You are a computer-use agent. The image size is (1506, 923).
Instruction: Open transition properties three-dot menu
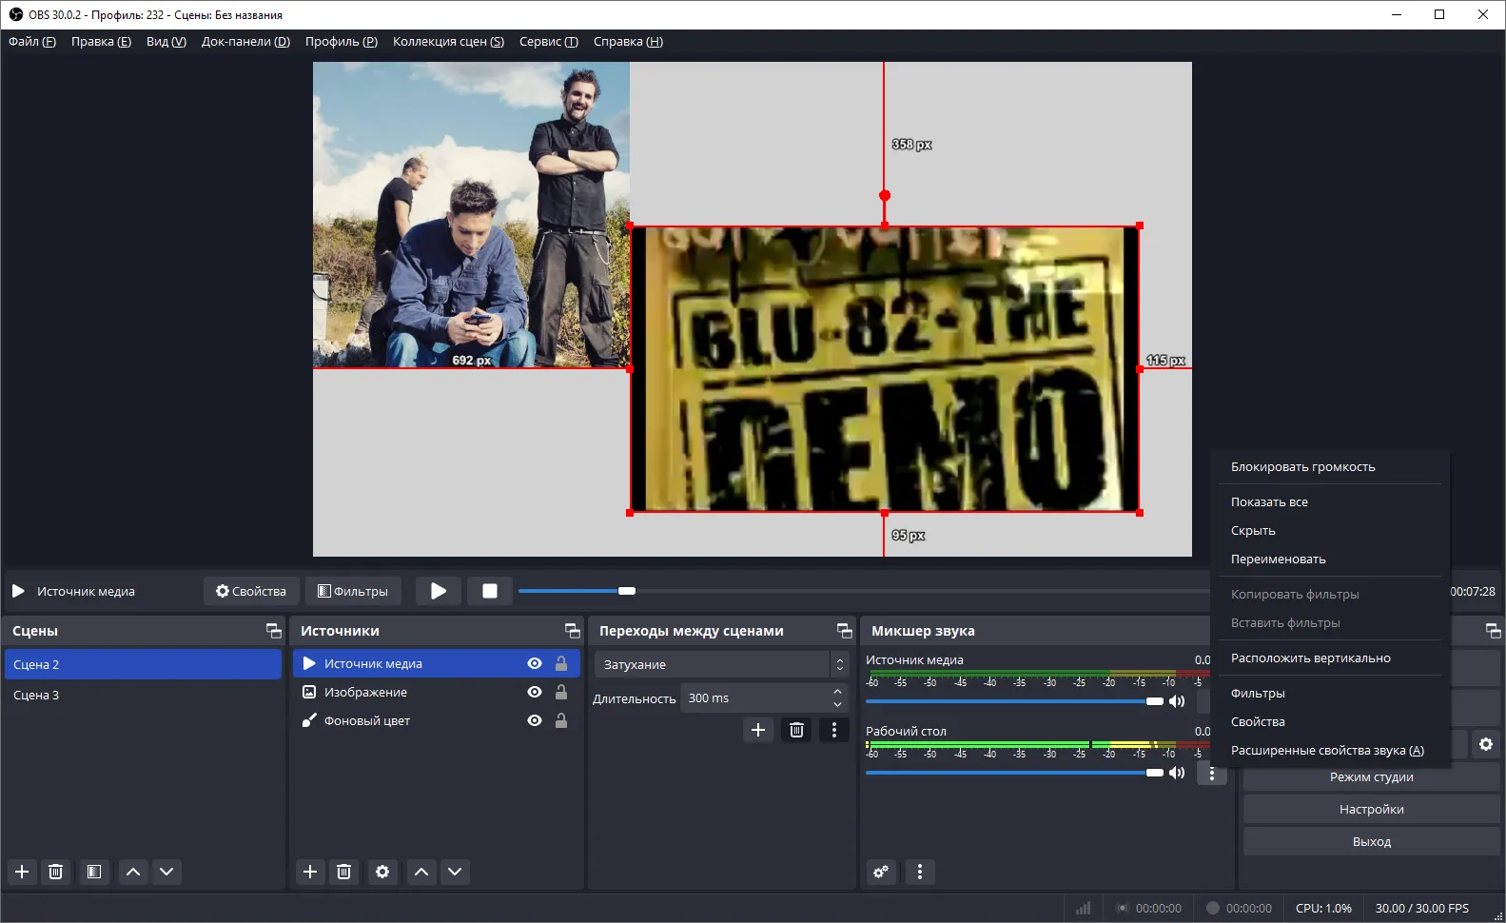pyautogui.click(x=834, y=730)
